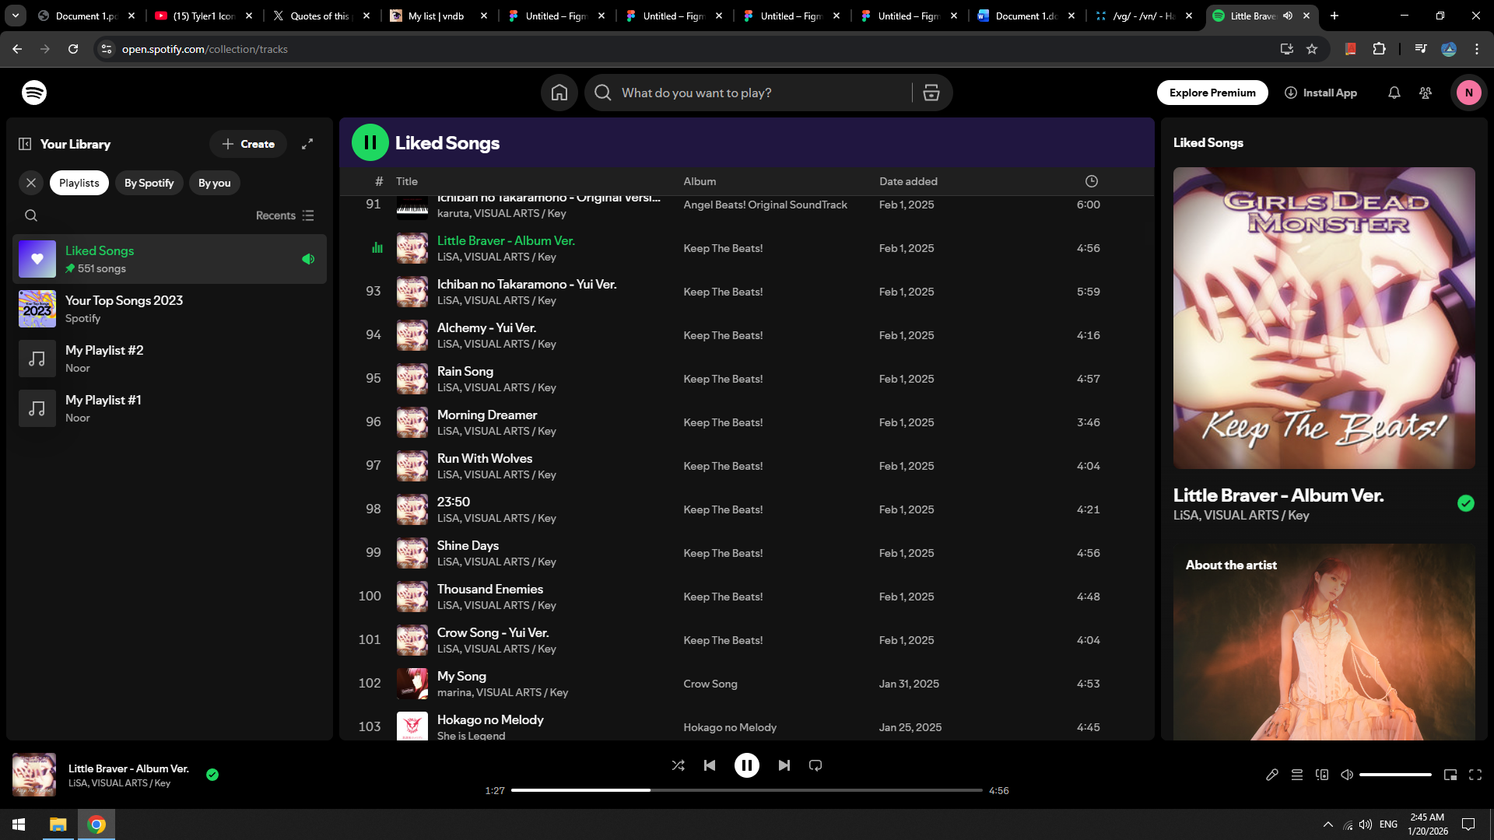
Task: Expand Your Library to full view
Action: pyautogui.click(x=307, y=144)
